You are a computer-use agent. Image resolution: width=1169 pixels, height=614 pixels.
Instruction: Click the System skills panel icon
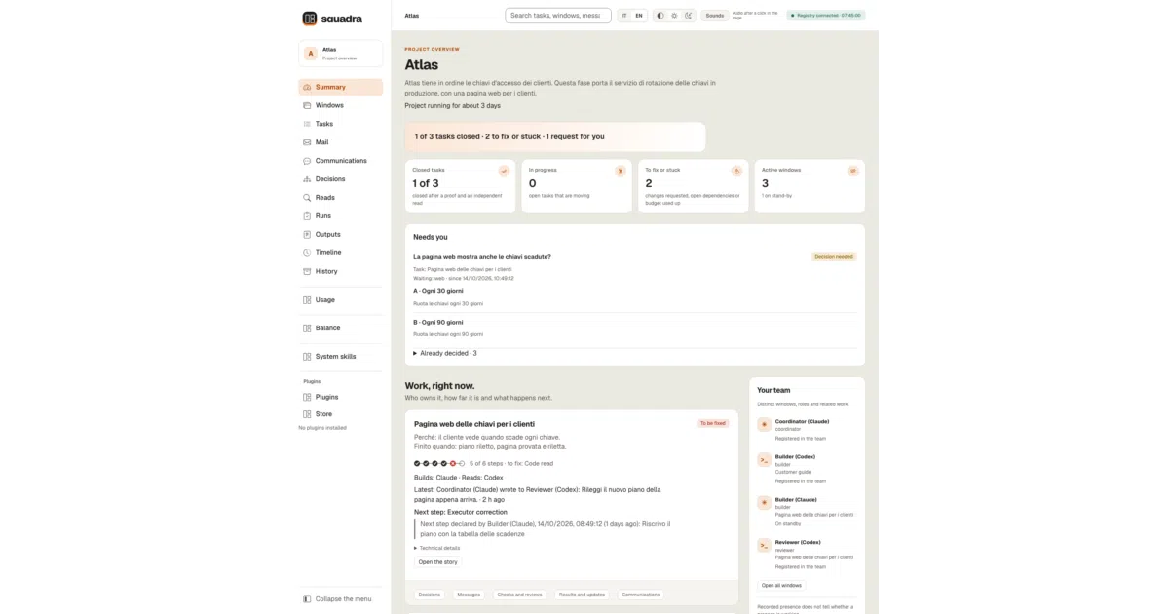point(307,357)
